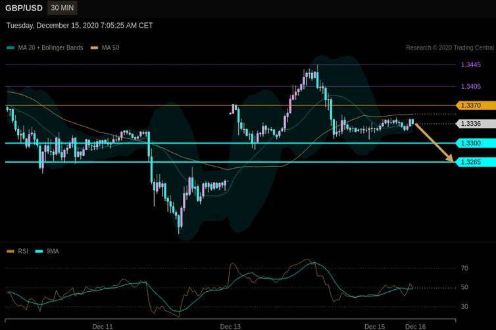The width and height of the screenshot is (496, 330).
Task: Click the cyan 1.3265 support price tag
Action: 476,162
